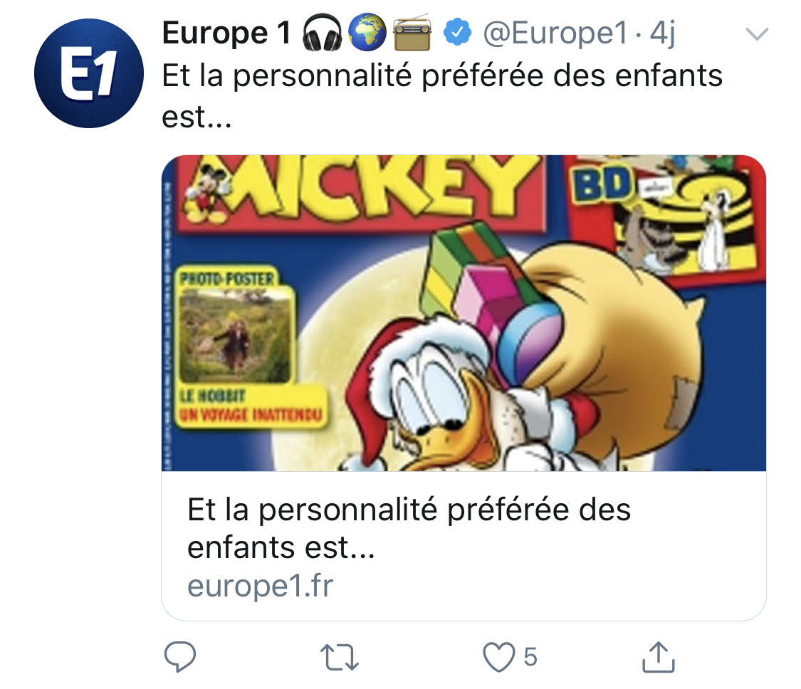Click the headphones emoji in the name
Viewport: 801px width, 689px height.
(323, 33)
